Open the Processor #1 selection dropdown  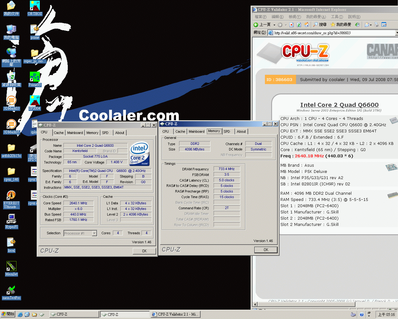click(x=94, y=233)
